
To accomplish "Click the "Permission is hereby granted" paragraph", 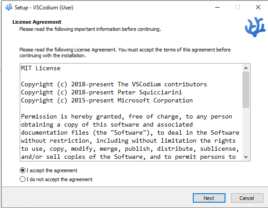I will click(130, 136).
